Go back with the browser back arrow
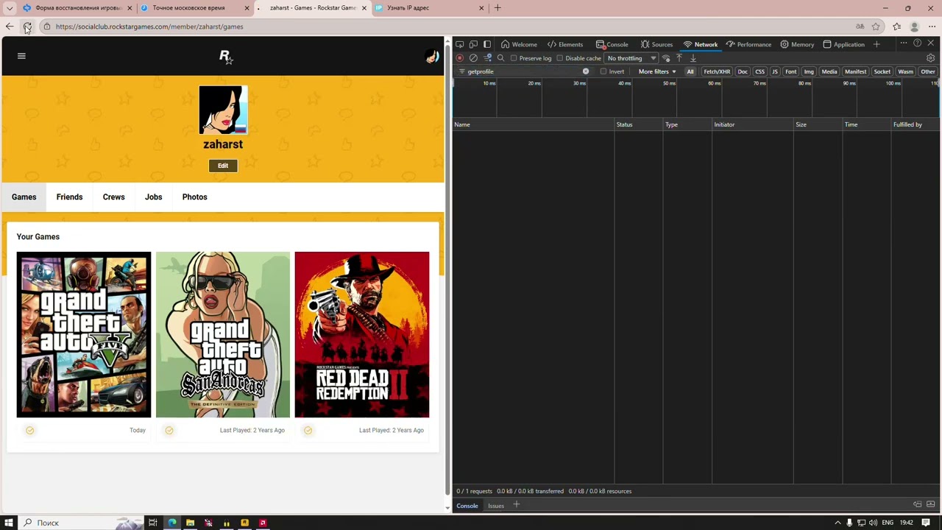Image resolution: width=942 pixels, height=530 pixels. [10, 26]
